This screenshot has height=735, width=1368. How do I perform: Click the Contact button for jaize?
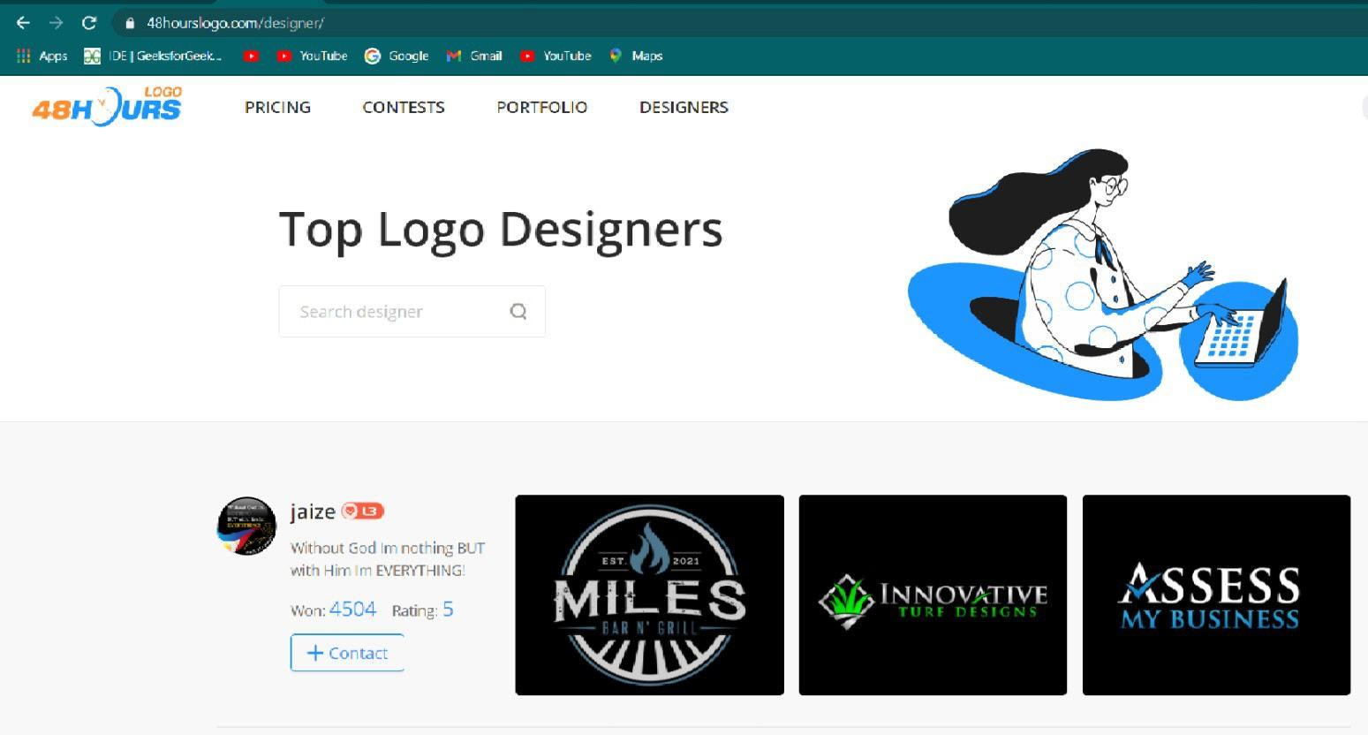pyautogui.click(x=347, y=653)
